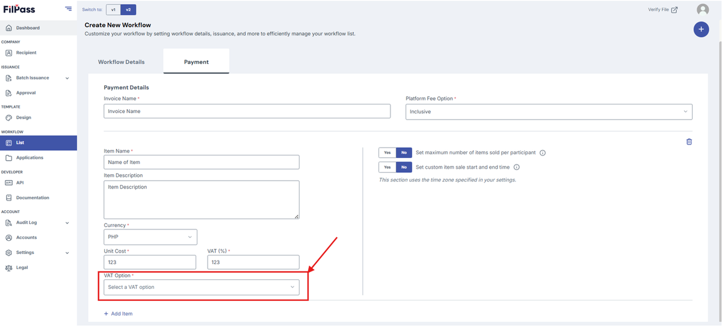Click the Verify File link text

[658, 10]
